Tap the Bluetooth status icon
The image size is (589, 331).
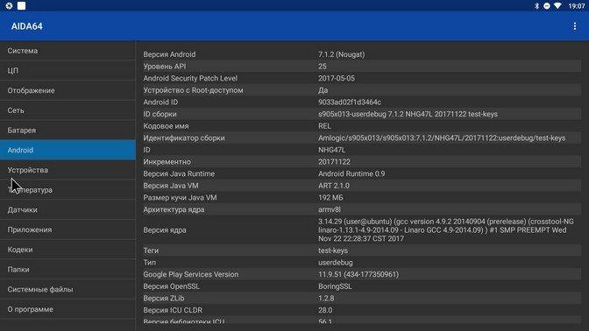[536, 6]
